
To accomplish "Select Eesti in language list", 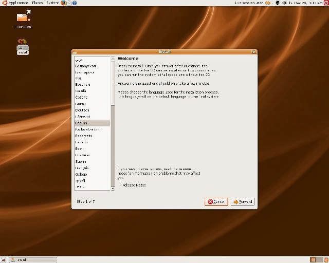I will click(92, 148).
